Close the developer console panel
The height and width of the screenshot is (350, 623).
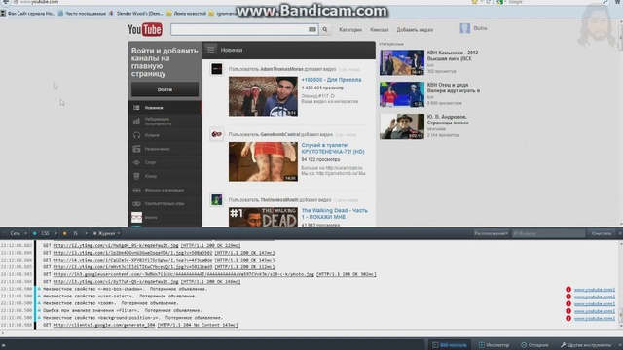pyautogui.click(x=620, y=233)
